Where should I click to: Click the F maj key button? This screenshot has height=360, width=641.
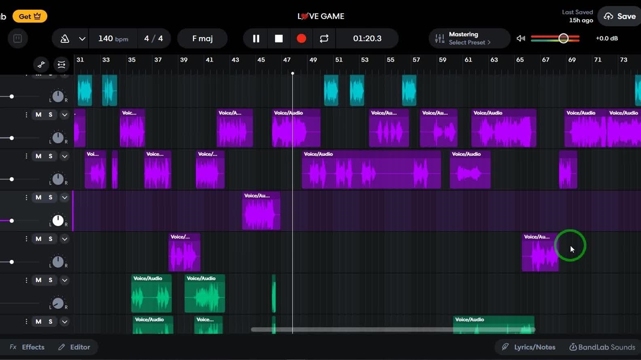tap(202, 38)
